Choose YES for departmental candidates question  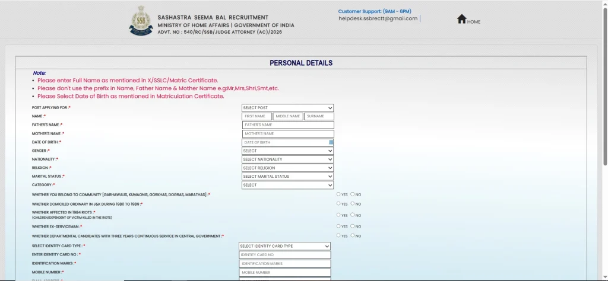pos(338,235)
